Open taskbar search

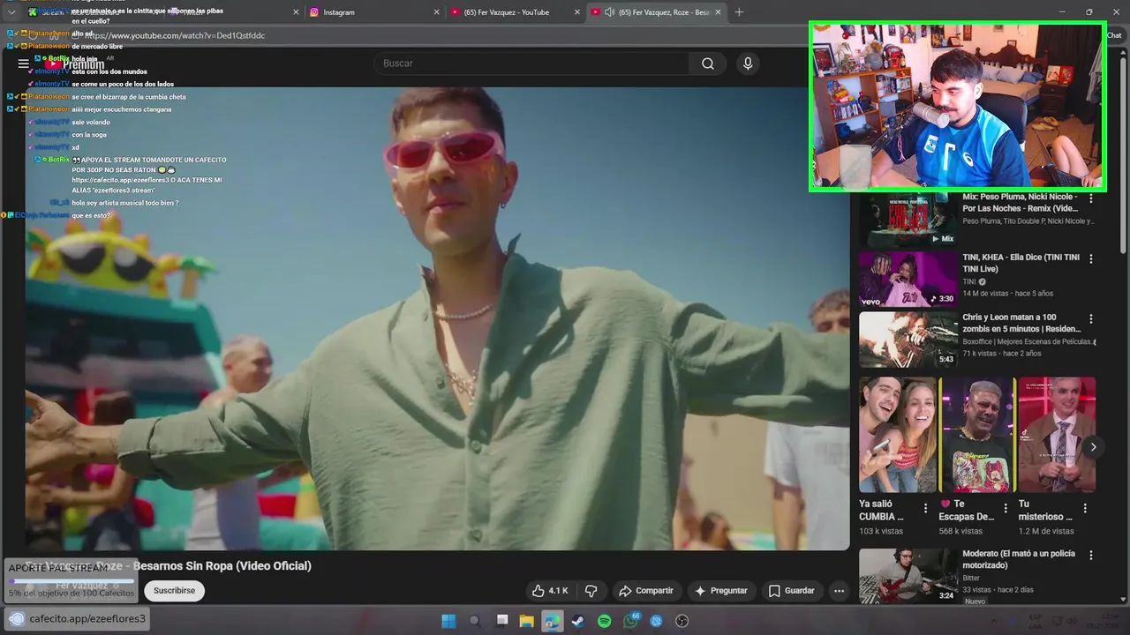click(x=474, y=621)
